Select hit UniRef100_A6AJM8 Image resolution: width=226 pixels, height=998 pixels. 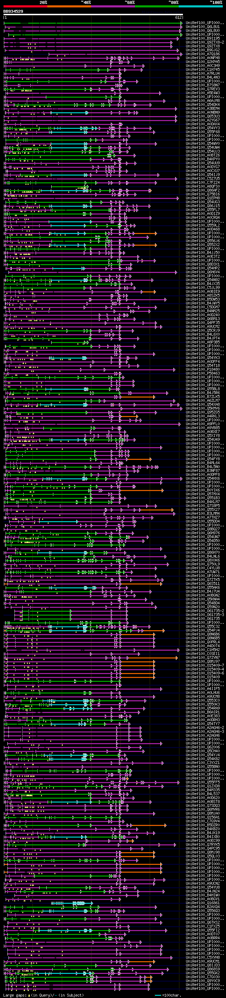point(203,101)
